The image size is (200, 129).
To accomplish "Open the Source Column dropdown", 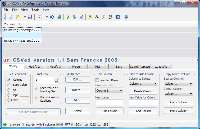I will click(x=179, y=84).
